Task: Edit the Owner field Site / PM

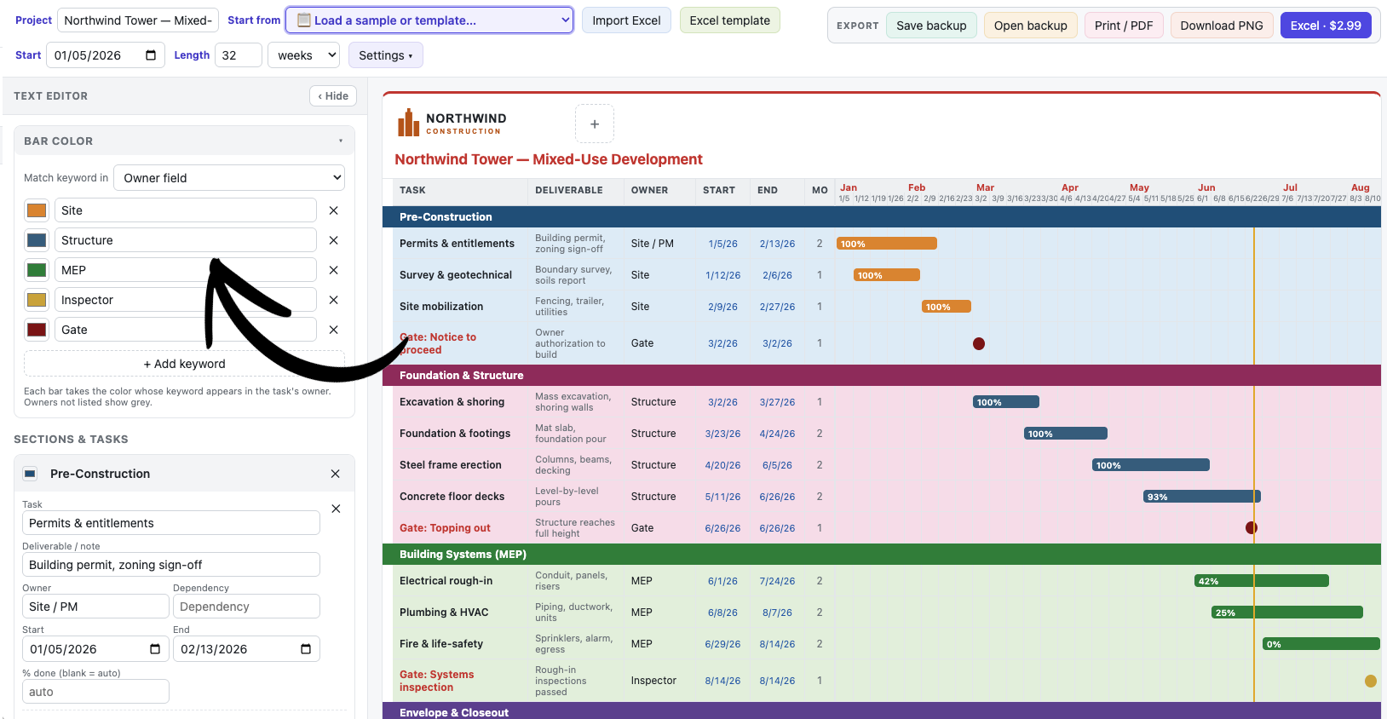Action: pos(95,607)
